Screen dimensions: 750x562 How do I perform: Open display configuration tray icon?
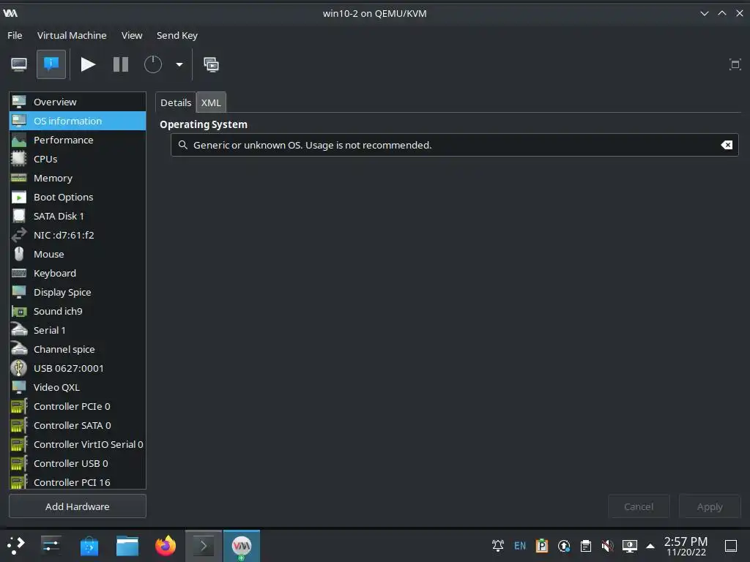coord(629,546)
